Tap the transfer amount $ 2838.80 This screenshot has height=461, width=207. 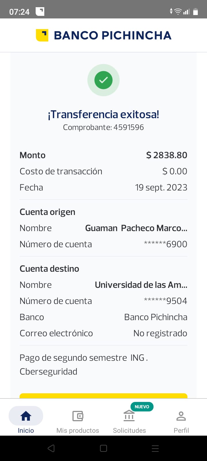click(x=167, y=155)
